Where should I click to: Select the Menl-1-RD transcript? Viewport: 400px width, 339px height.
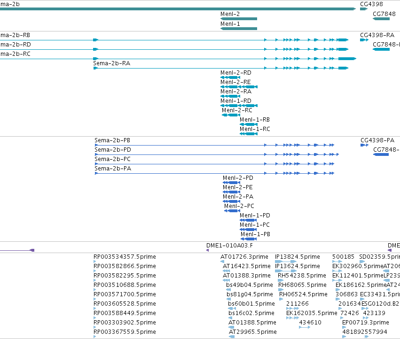pos(239,106)
